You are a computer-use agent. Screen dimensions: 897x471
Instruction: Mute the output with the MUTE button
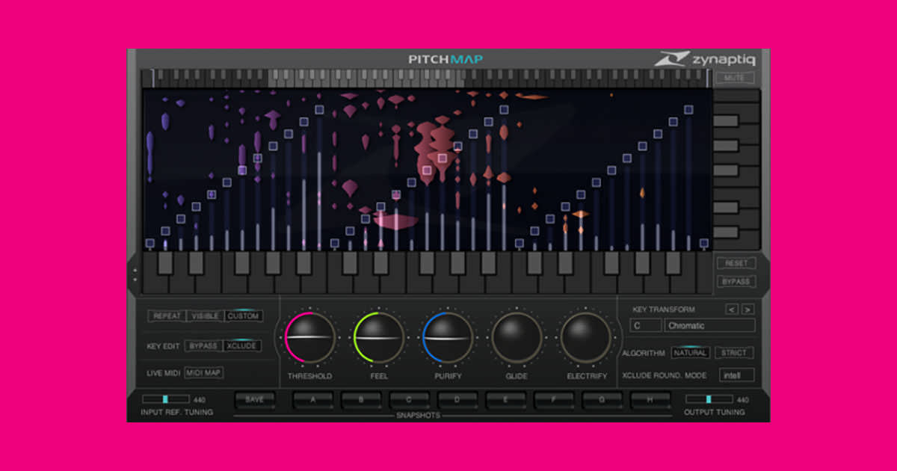pyautogui.click(x=735, y=78)
